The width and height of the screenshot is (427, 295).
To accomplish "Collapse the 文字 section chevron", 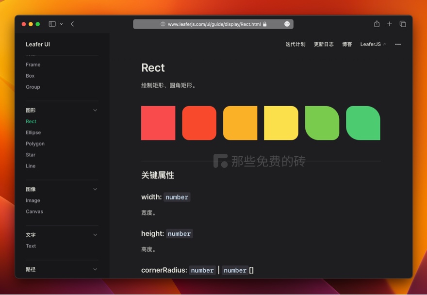I will pyautogui.click(x=95, y=235).
